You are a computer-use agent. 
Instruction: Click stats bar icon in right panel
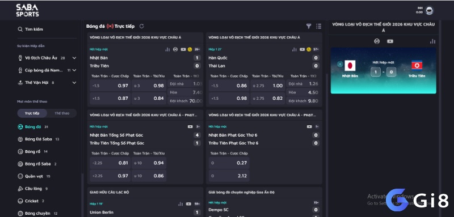coord(432,41)
